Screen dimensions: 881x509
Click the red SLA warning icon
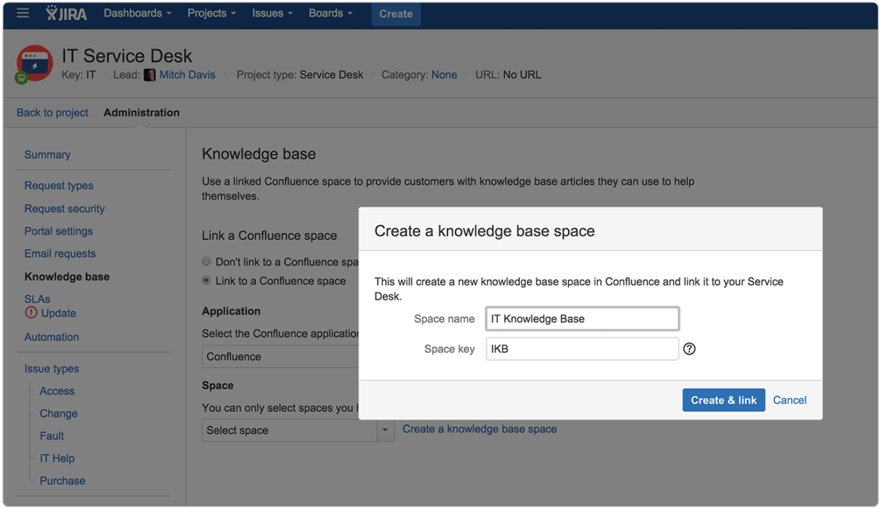pos(31,313)
